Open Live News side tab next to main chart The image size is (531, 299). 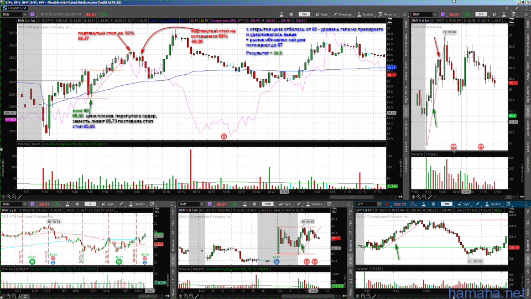406,165
